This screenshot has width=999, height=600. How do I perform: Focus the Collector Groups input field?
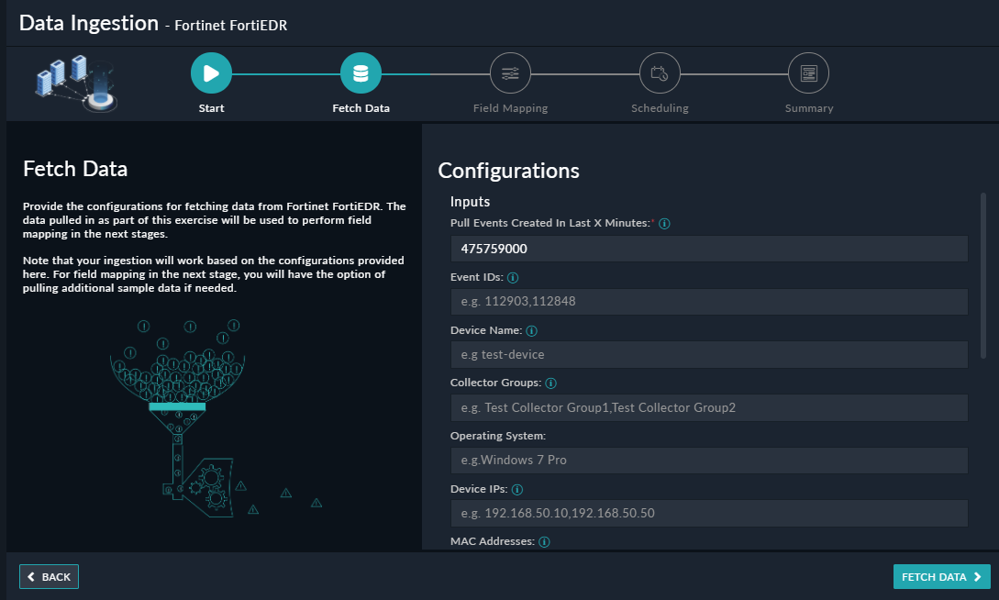pos(709,407)
